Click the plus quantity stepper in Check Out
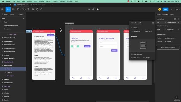 pyautogui.click(x=78, y=46)
